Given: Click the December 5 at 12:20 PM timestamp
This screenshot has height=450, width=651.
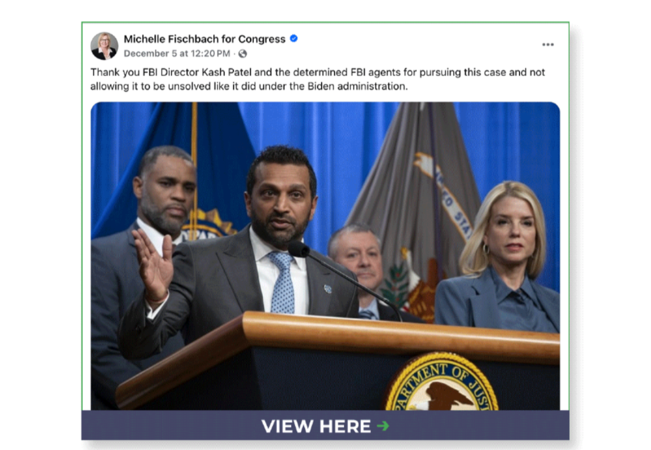Looking at the screenshot, I should pyautogui.click(x=177, y=54).
